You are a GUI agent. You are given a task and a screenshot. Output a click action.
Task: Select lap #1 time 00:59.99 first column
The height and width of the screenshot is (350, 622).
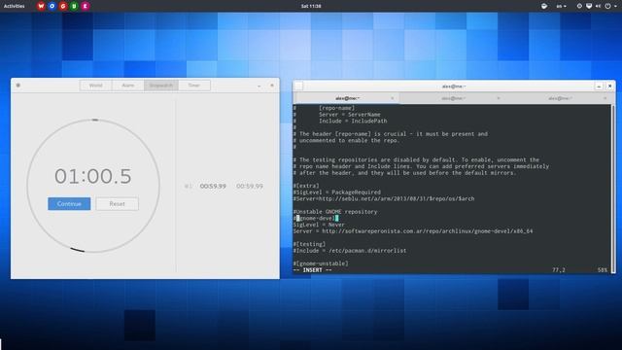[213, 186]
